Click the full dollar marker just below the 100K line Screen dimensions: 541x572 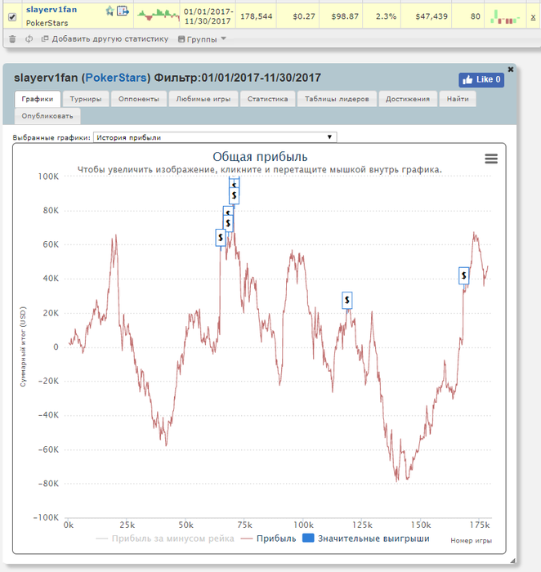click(235, 195)
